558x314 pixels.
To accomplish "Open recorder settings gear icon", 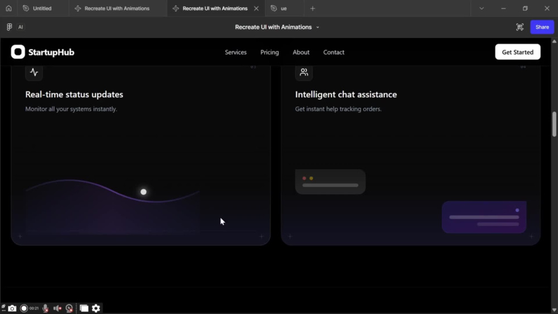I will (x=96, y=308).
